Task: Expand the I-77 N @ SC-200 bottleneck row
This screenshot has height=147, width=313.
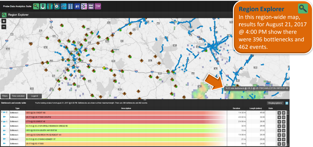Action: point(2,121)
